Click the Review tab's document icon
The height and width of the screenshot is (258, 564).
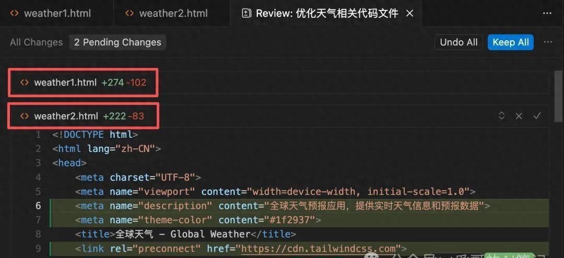[246, 13]
